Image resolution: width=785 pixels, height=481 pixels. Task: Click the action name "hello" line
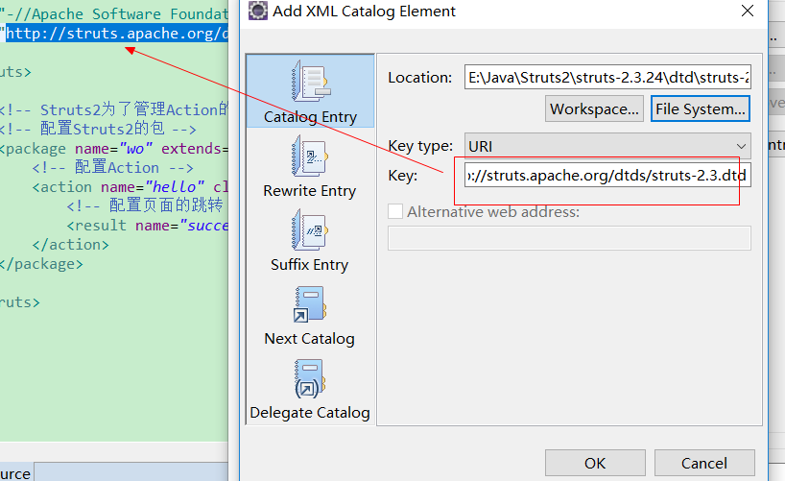coord(130,187)
